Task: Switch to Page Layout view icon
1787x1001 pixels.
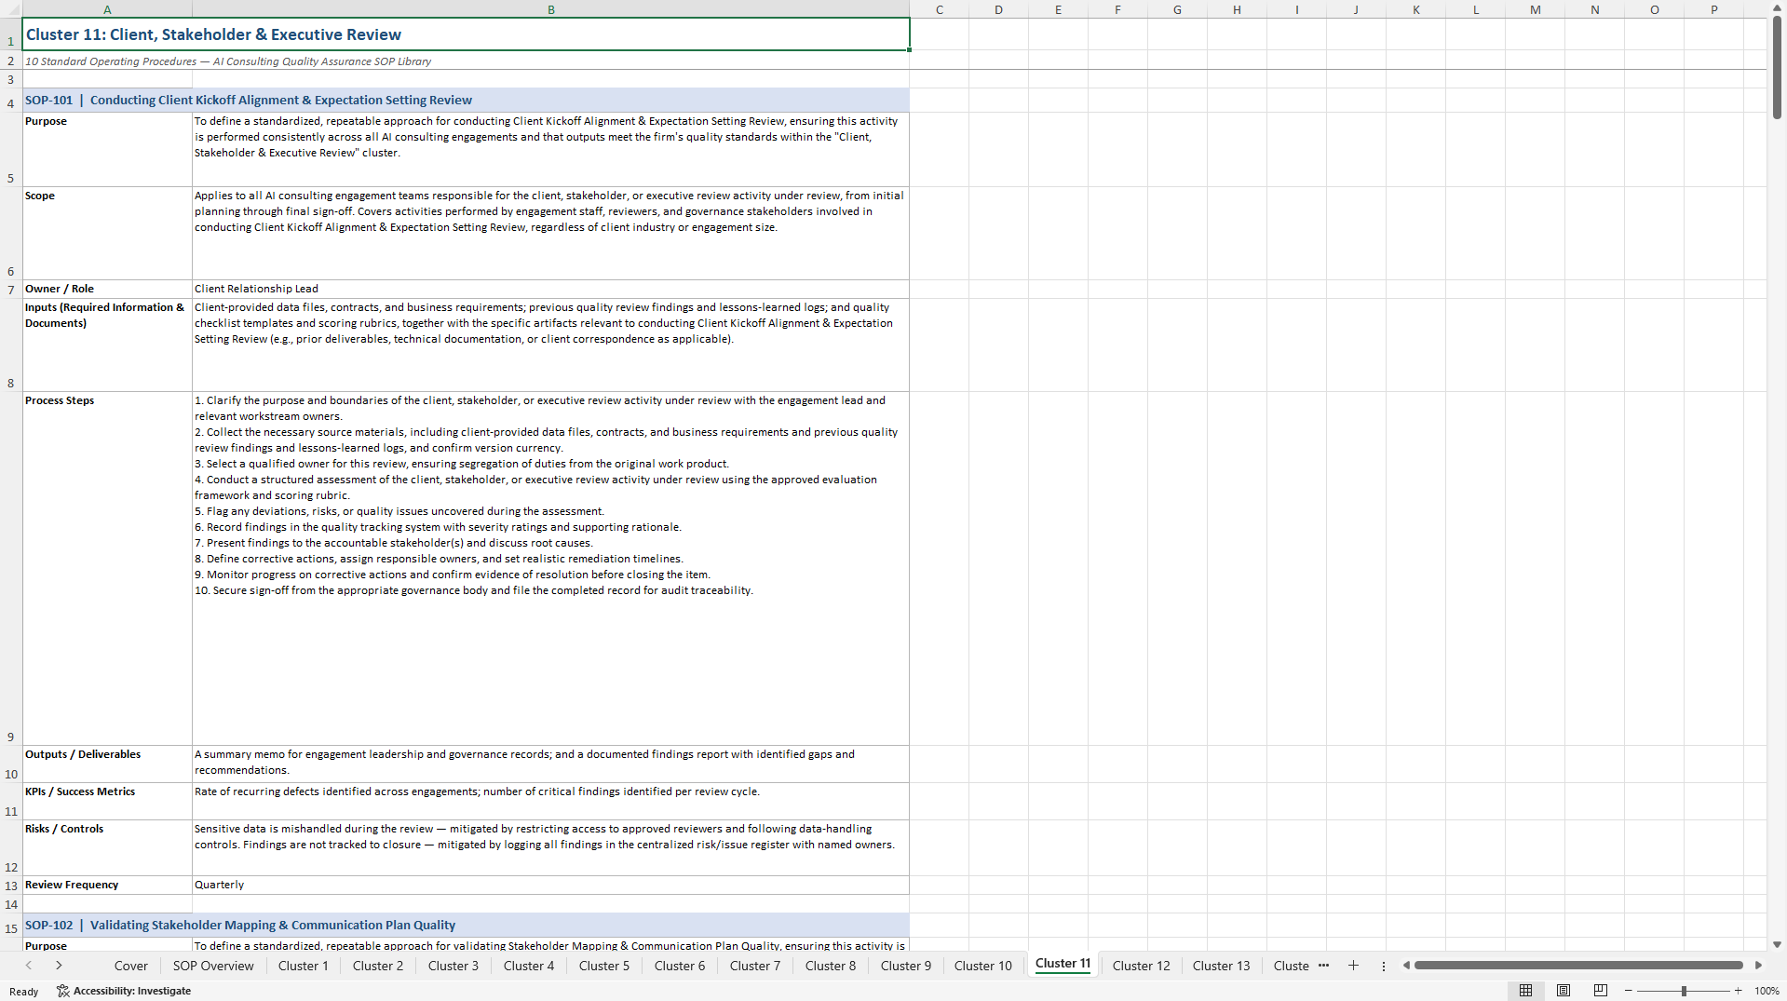Action: 1564,991
